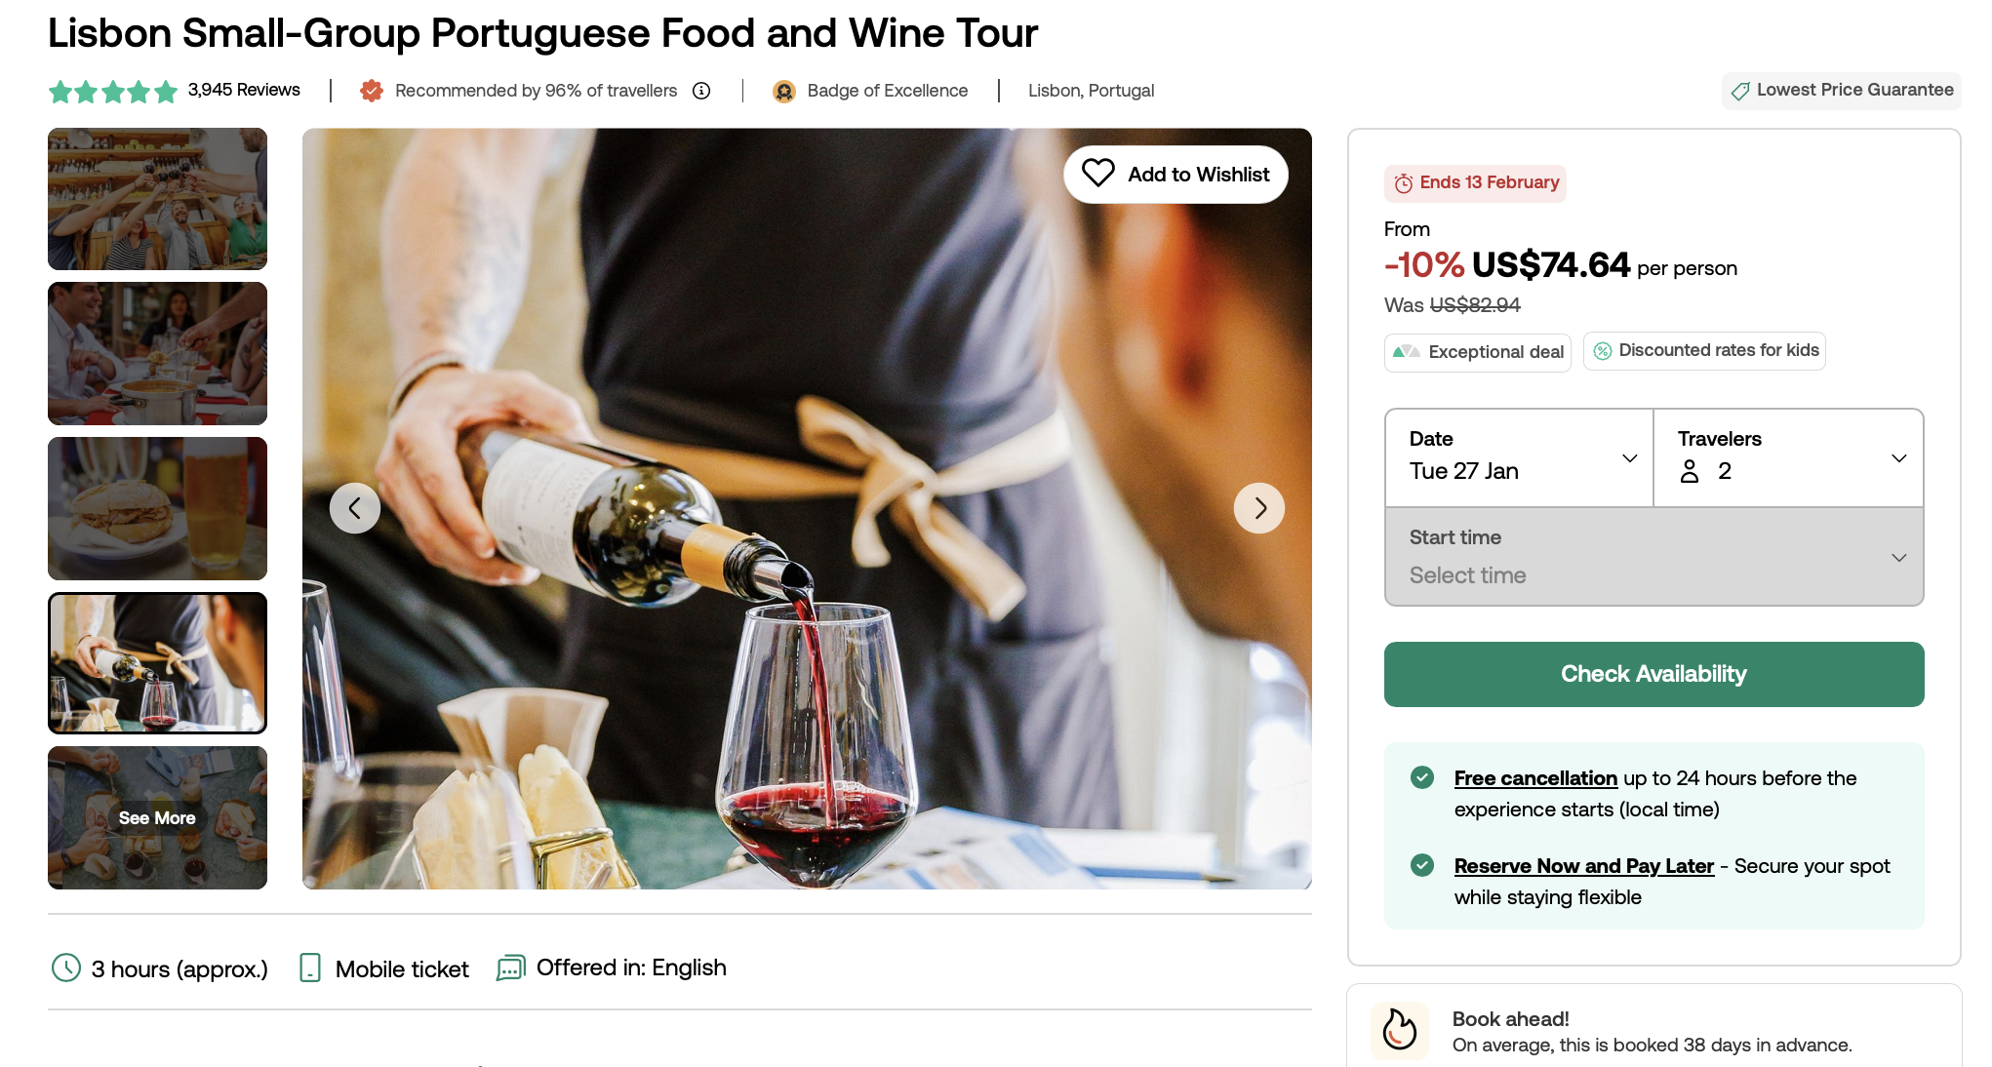This screenshot has width=1992, height=1067.
Task: Click the clock icon next to 3 hours
Action: pos(66,968)
